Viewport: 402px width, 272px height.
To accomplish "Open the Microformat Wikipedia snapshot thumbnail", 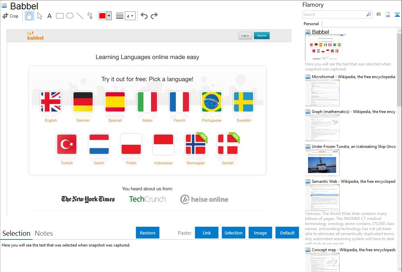I will point(322,93).
